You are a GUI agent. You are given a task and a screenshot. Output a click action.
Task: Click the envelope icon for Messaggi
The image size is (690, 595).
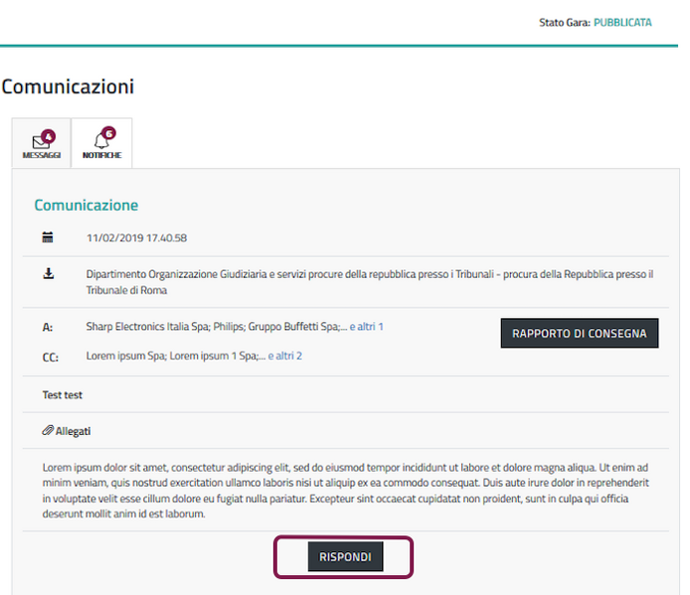click(x=40, y=142)
